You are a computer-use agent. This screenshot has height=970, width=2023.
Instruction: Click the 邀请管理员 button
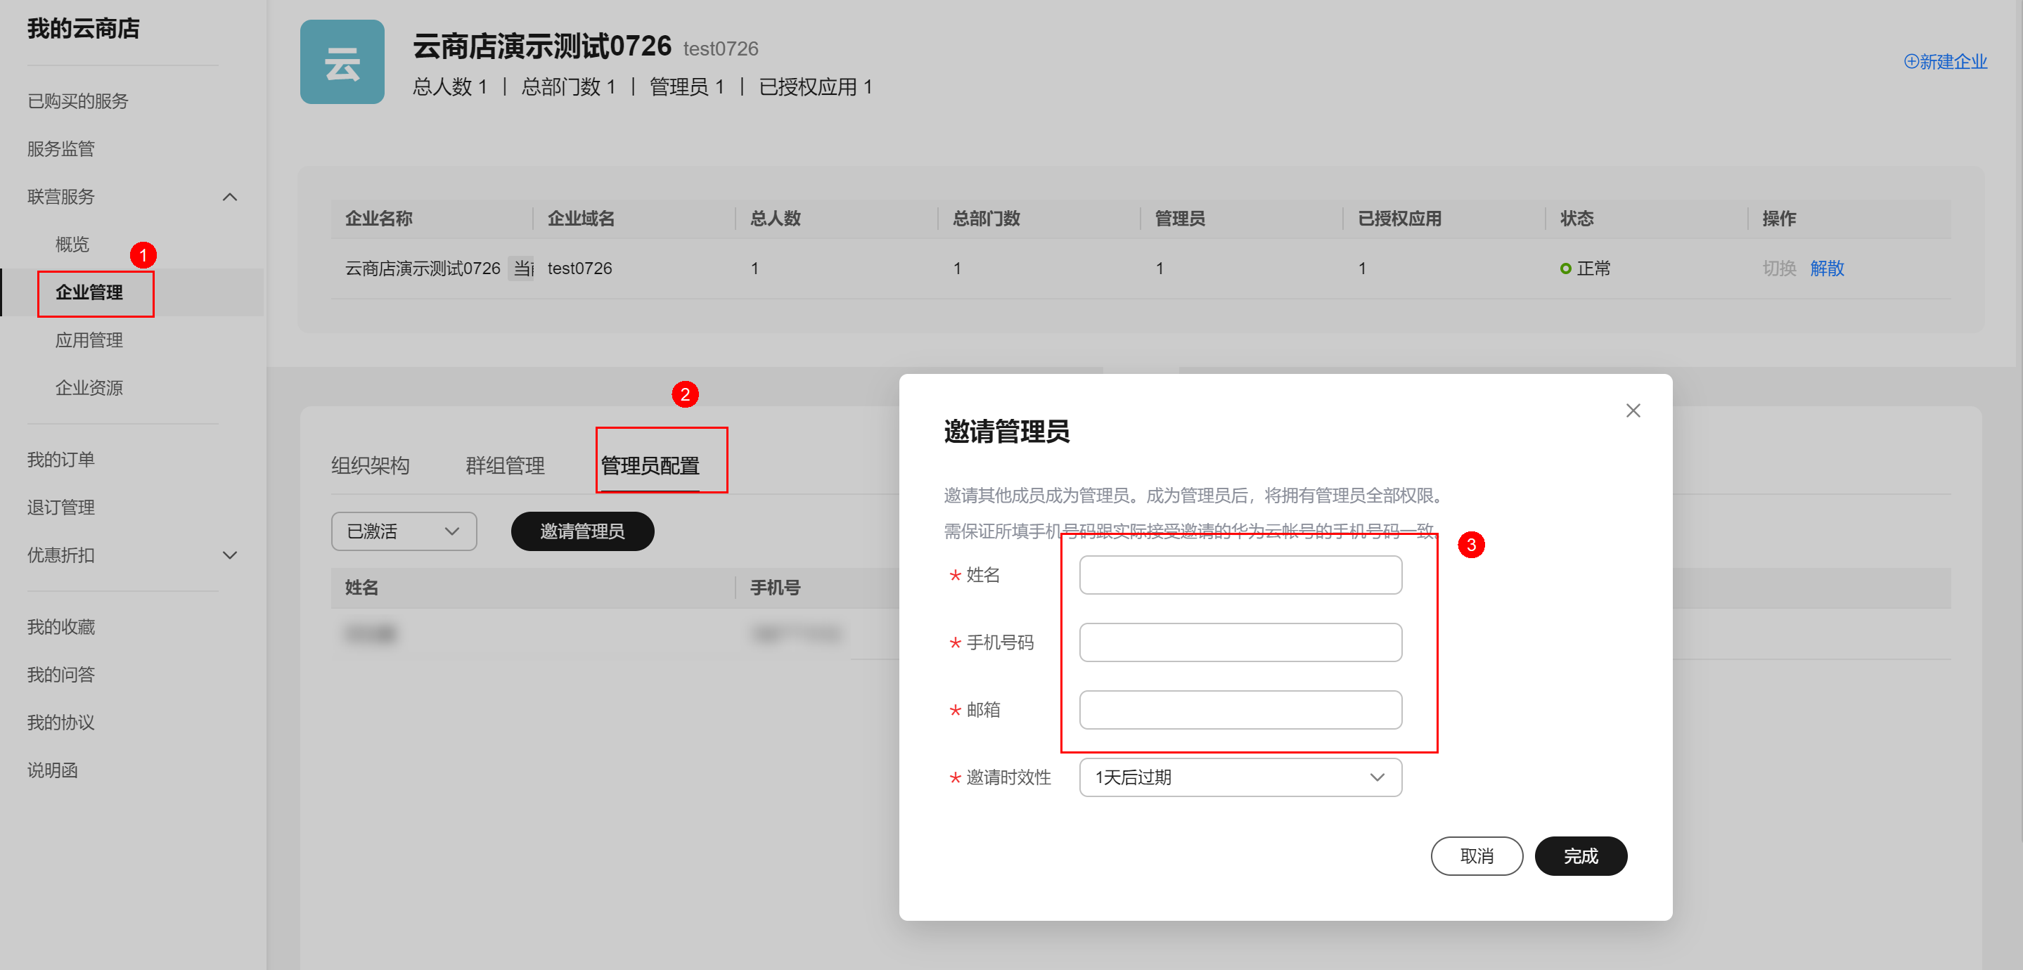pos(582,531)
